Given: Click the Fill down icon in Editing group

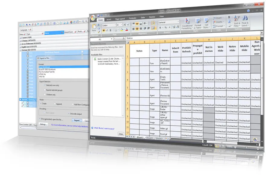Looking at the screenshot, I should pos(229,21).
